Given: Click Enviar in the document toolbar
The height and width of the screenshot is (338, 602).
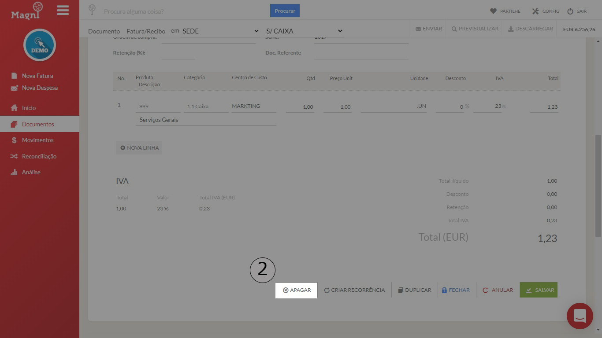Looking at the screenshot, I should (x=429, y=29).
